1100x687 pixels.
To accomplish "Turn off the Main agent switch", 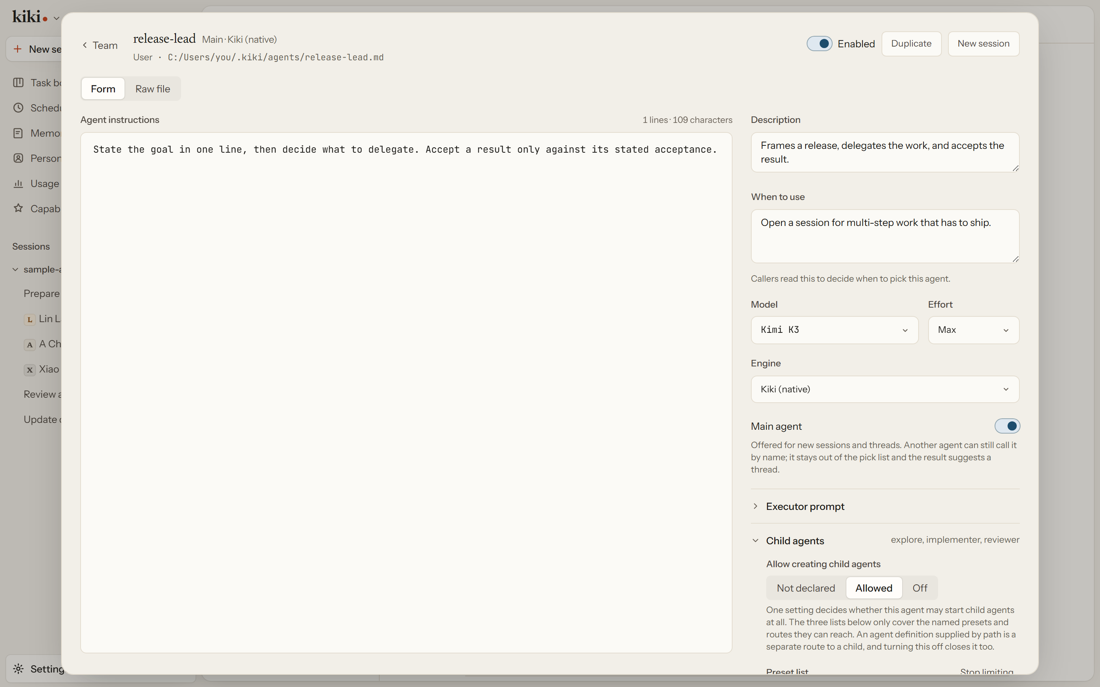I will click(x=1007, y=426).
